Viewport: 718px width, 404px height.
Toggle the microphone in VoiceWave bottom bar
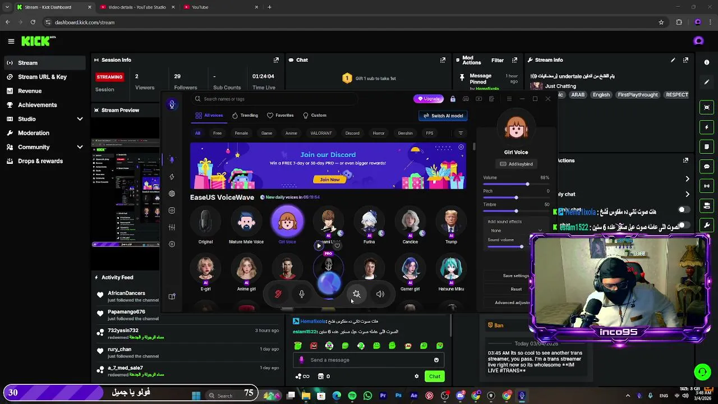coord(301,294)
